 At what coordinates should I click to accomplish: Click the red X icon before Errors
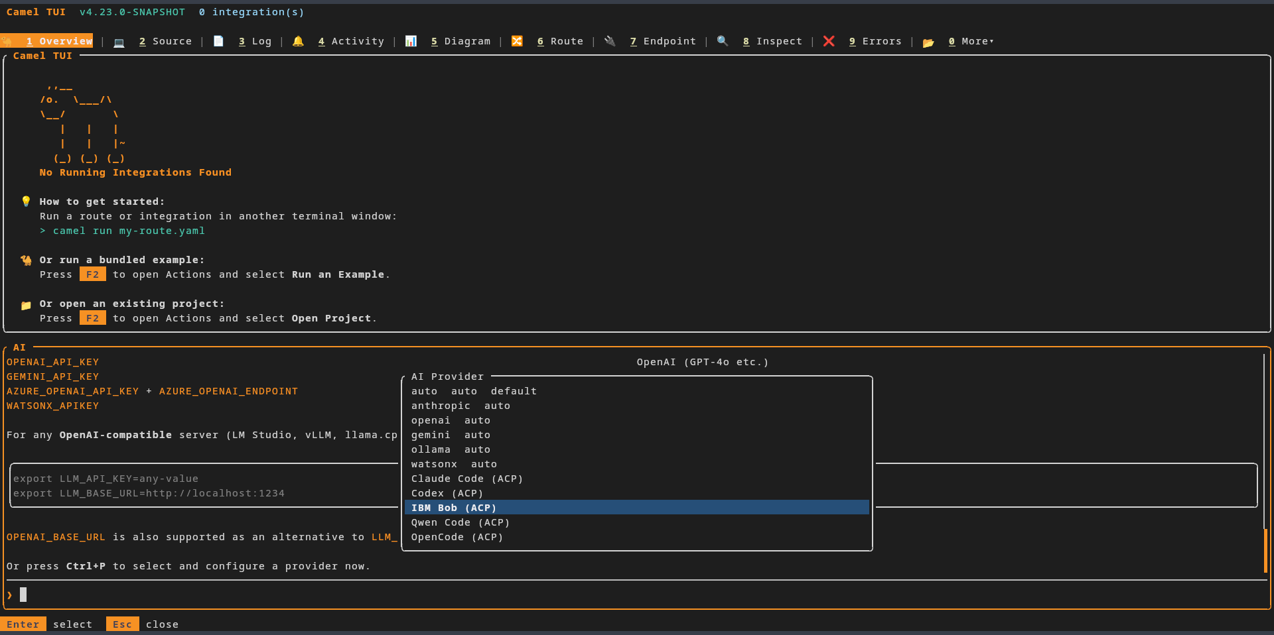click(829, 41)
